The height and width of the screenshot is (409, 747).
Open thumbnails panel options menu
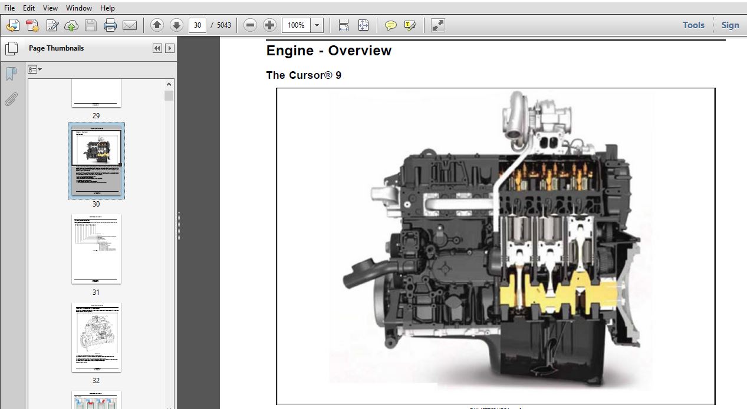[35, 69]
